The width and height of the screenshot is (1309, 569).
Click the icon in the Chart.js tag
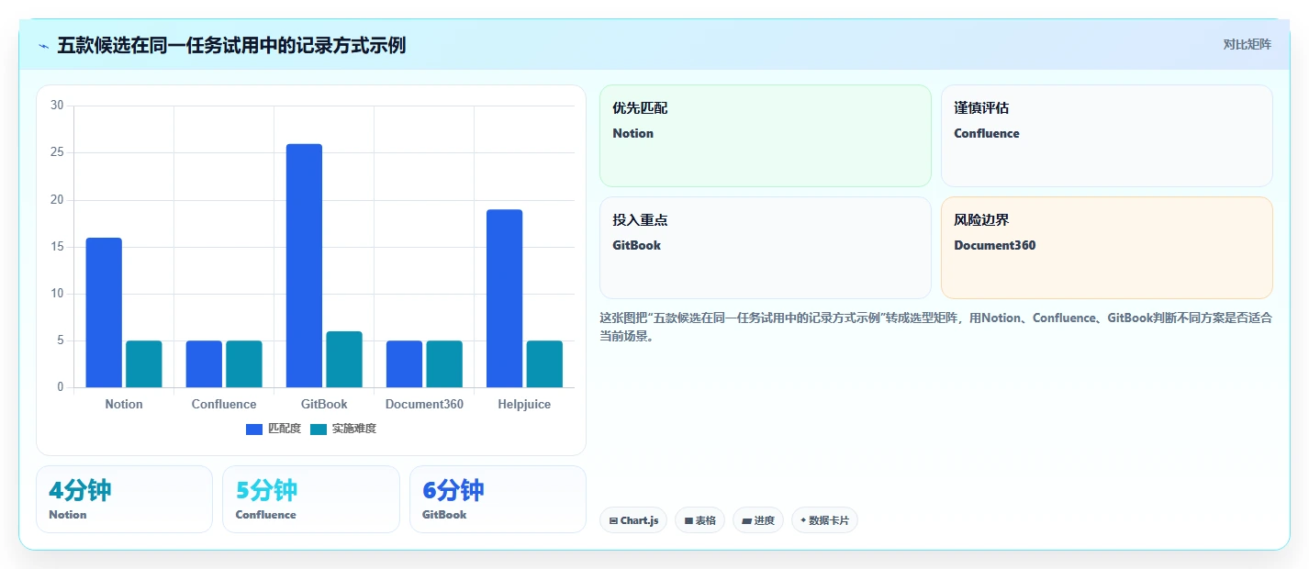tap(613, 520)
